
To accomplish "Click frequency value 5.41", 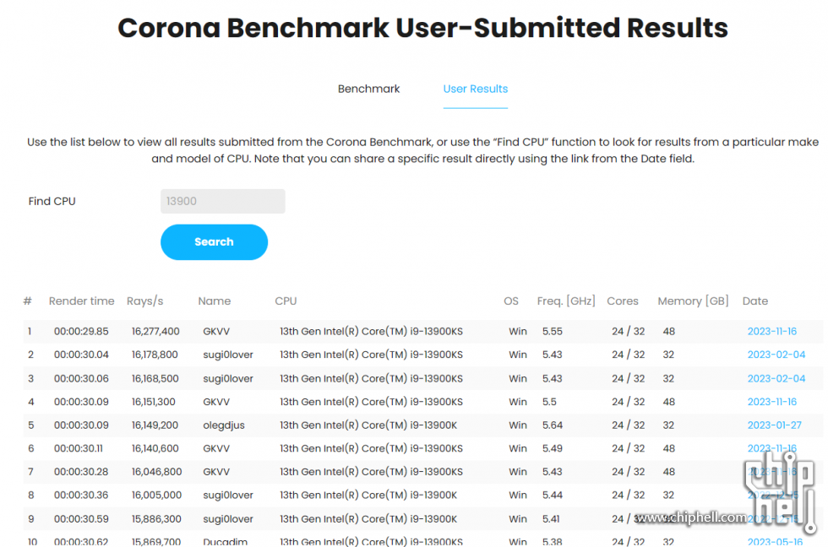I will click(551, 518).
